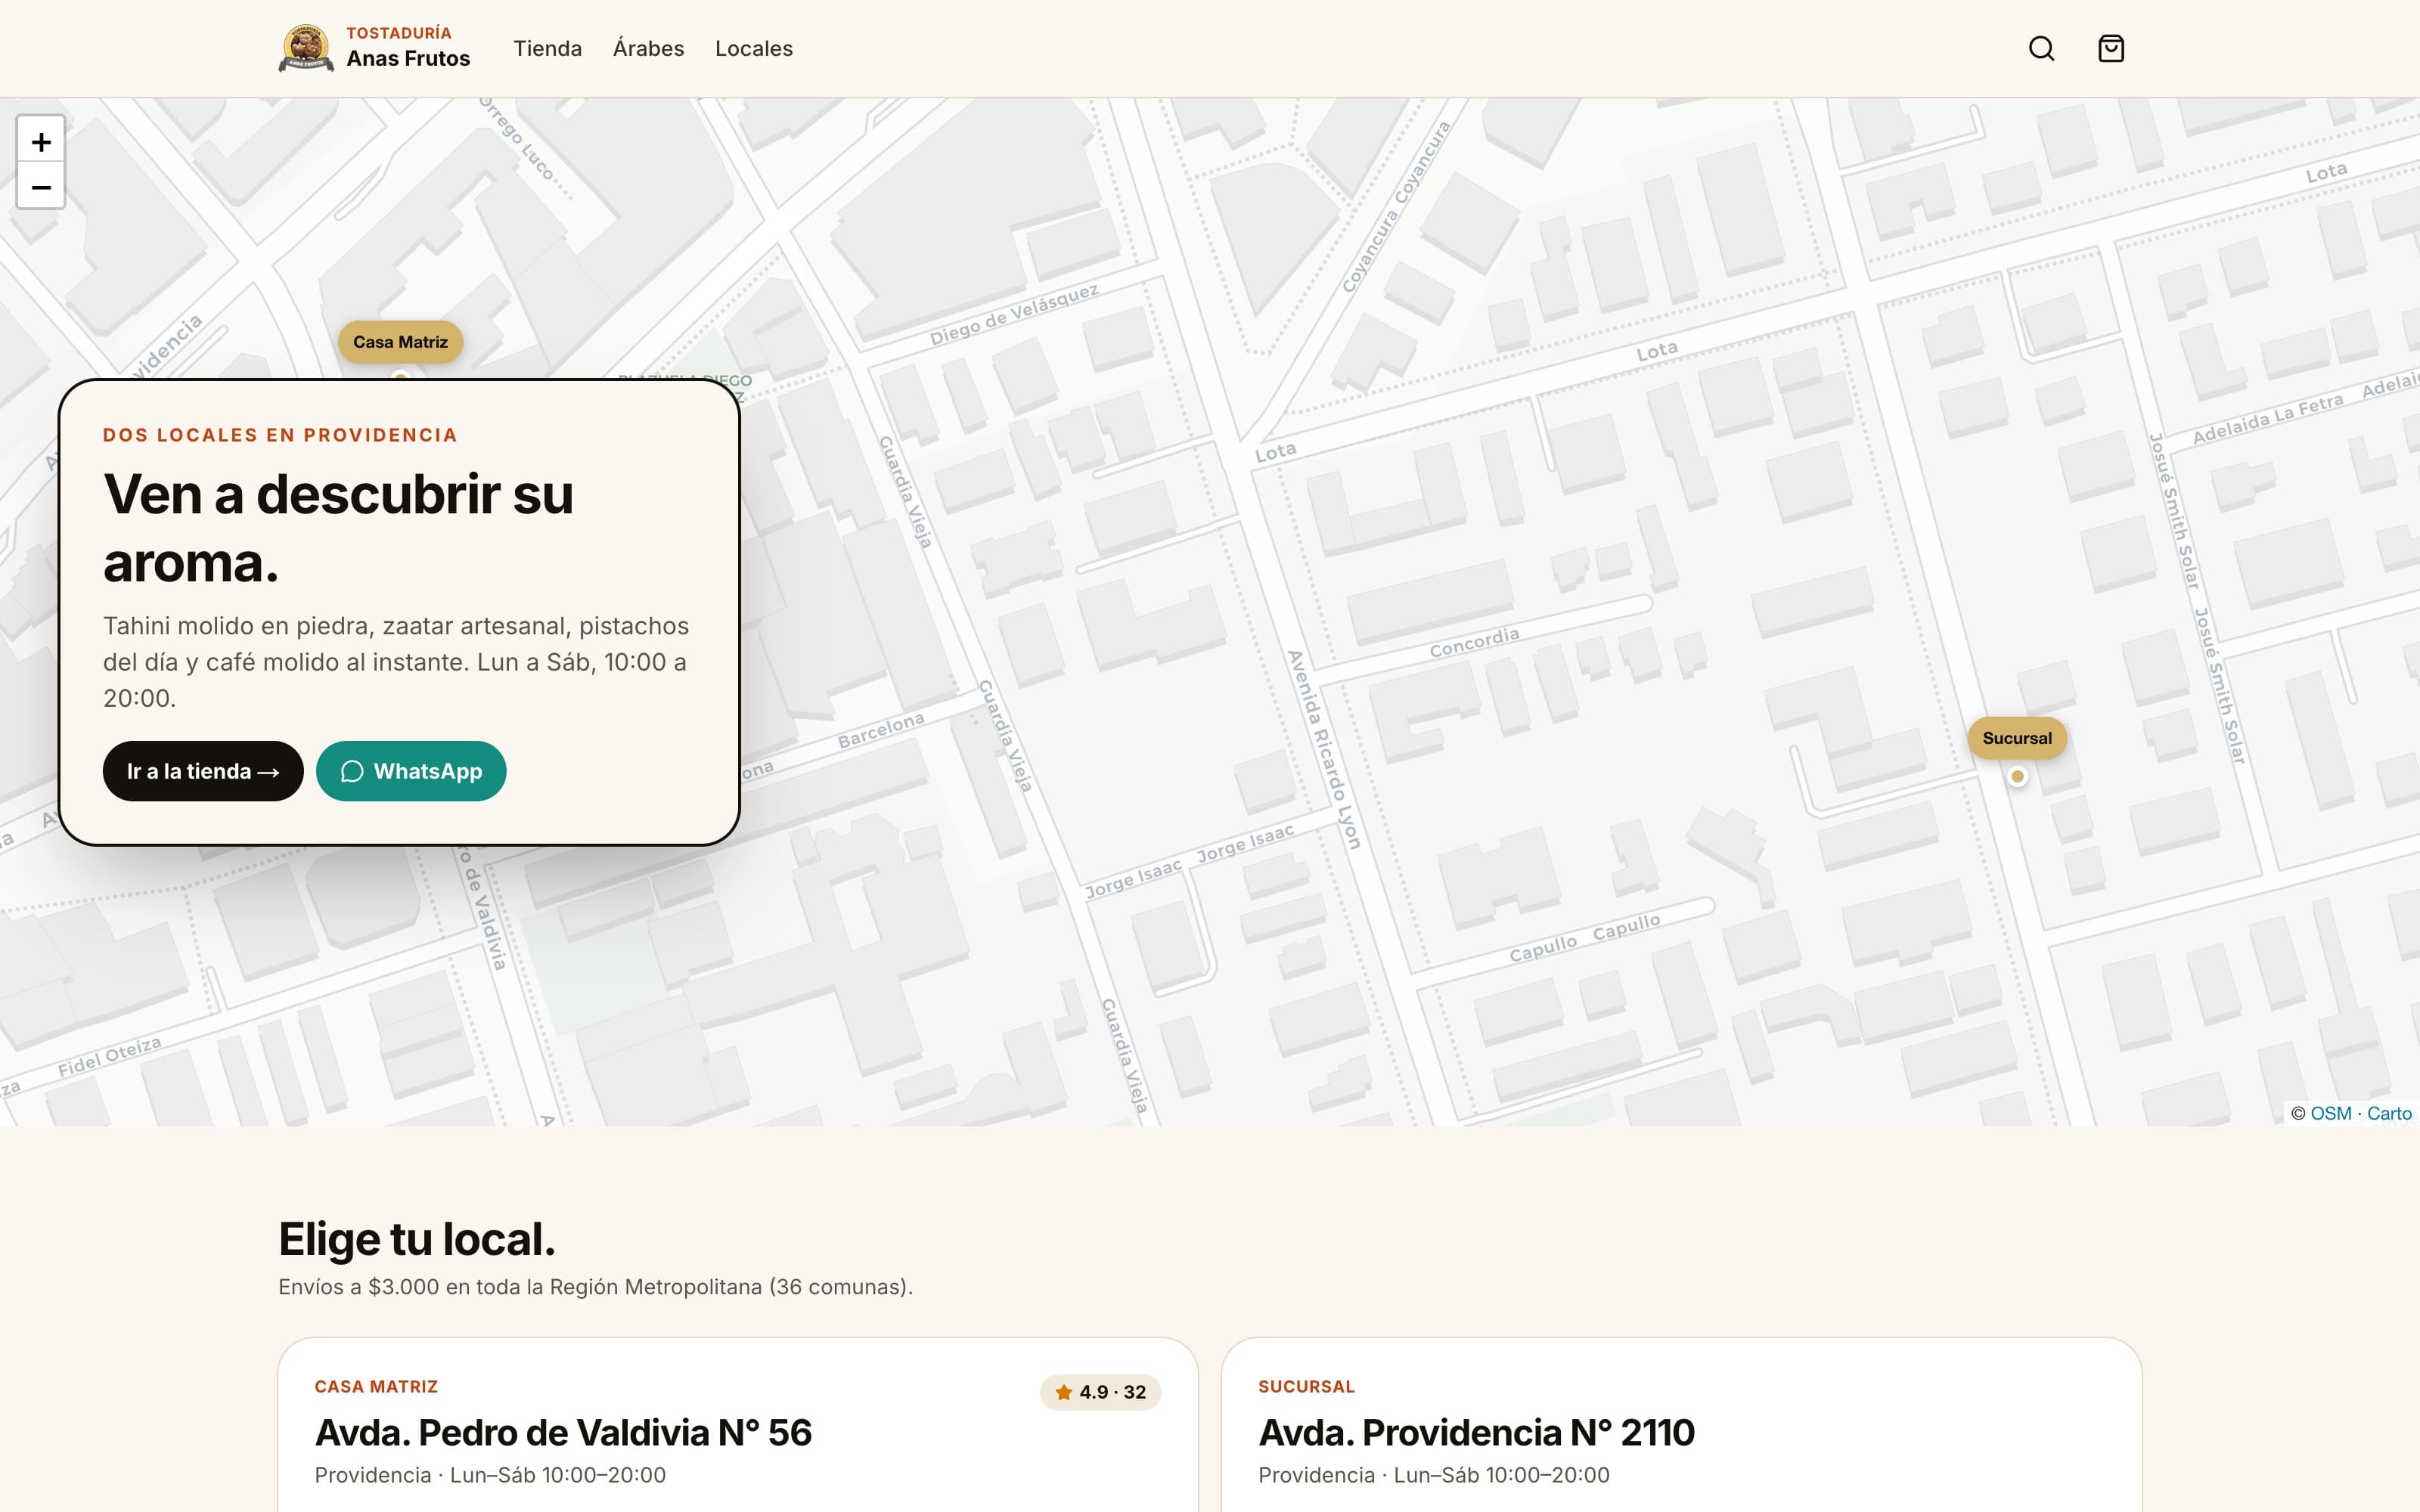The width and height of the screenshot is (2420, 1512).
Task: Click the Fidel Oteiza street label
Action: (109, 1057)
